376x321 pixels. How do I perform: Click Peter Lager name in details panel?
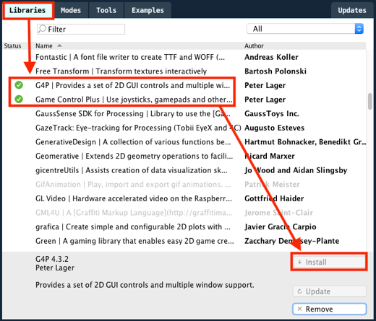coord(55,268)
